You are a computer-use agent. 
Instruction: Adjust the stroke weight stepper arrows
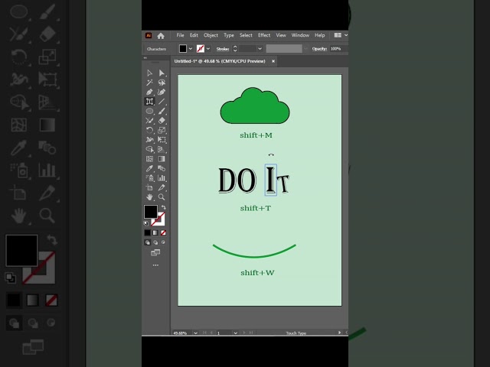pos(235,49)
